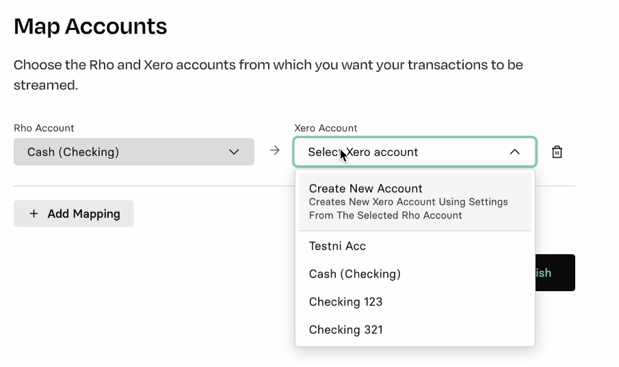
Task: Expand the Rho Account down chevron
Action: click(234, 152)
